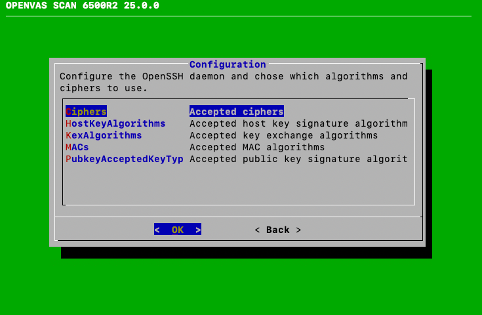The width and height of the screenshot is (482, 315).
Task: Click the 'Accepted MAC algorithms' description
Action: tap(257, 147)
